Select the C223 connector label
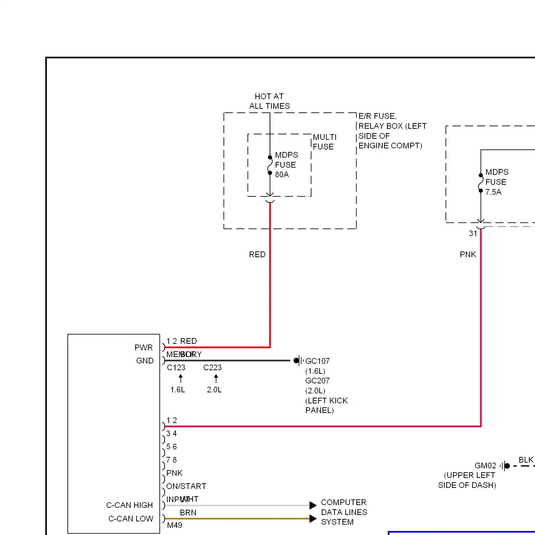Screen dimensions: 535x535 point(213,367)
